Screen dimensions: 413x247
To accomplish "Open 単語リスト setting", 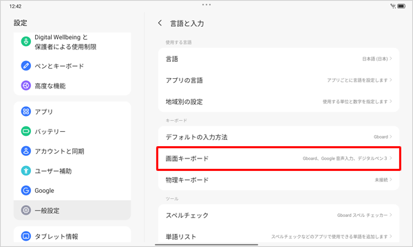I will pyautogui.click(x=279, y=235).
